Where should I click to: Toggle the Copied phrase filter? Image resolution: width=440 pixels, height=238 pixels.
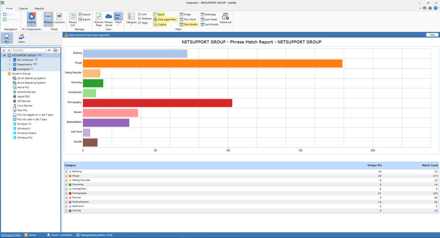tap(160, 25)
